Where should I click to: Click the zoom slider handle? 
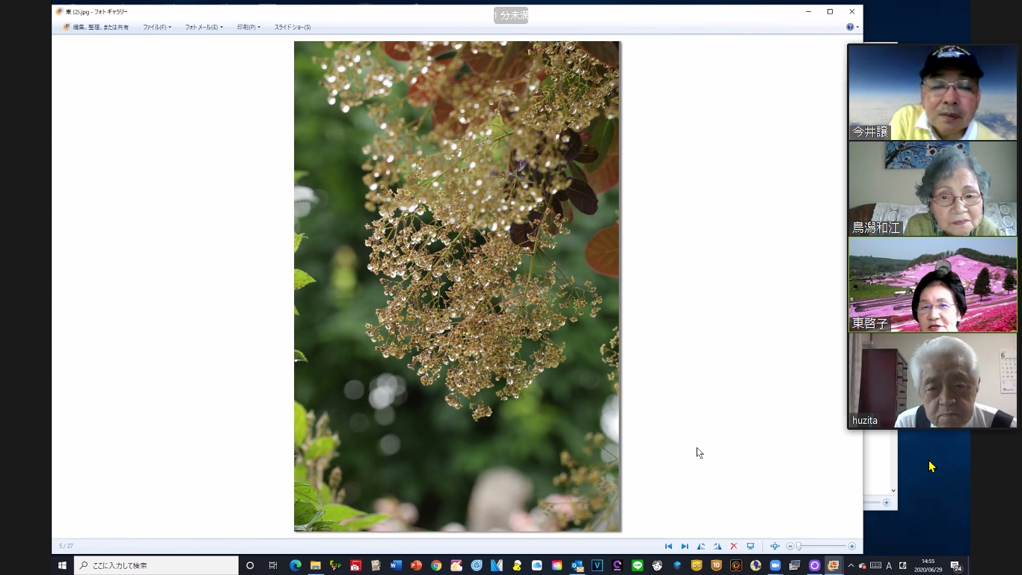799,547
